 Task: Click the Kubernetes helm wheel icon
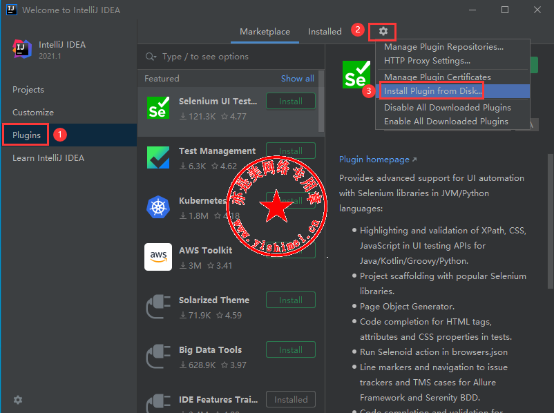[158, 207]
